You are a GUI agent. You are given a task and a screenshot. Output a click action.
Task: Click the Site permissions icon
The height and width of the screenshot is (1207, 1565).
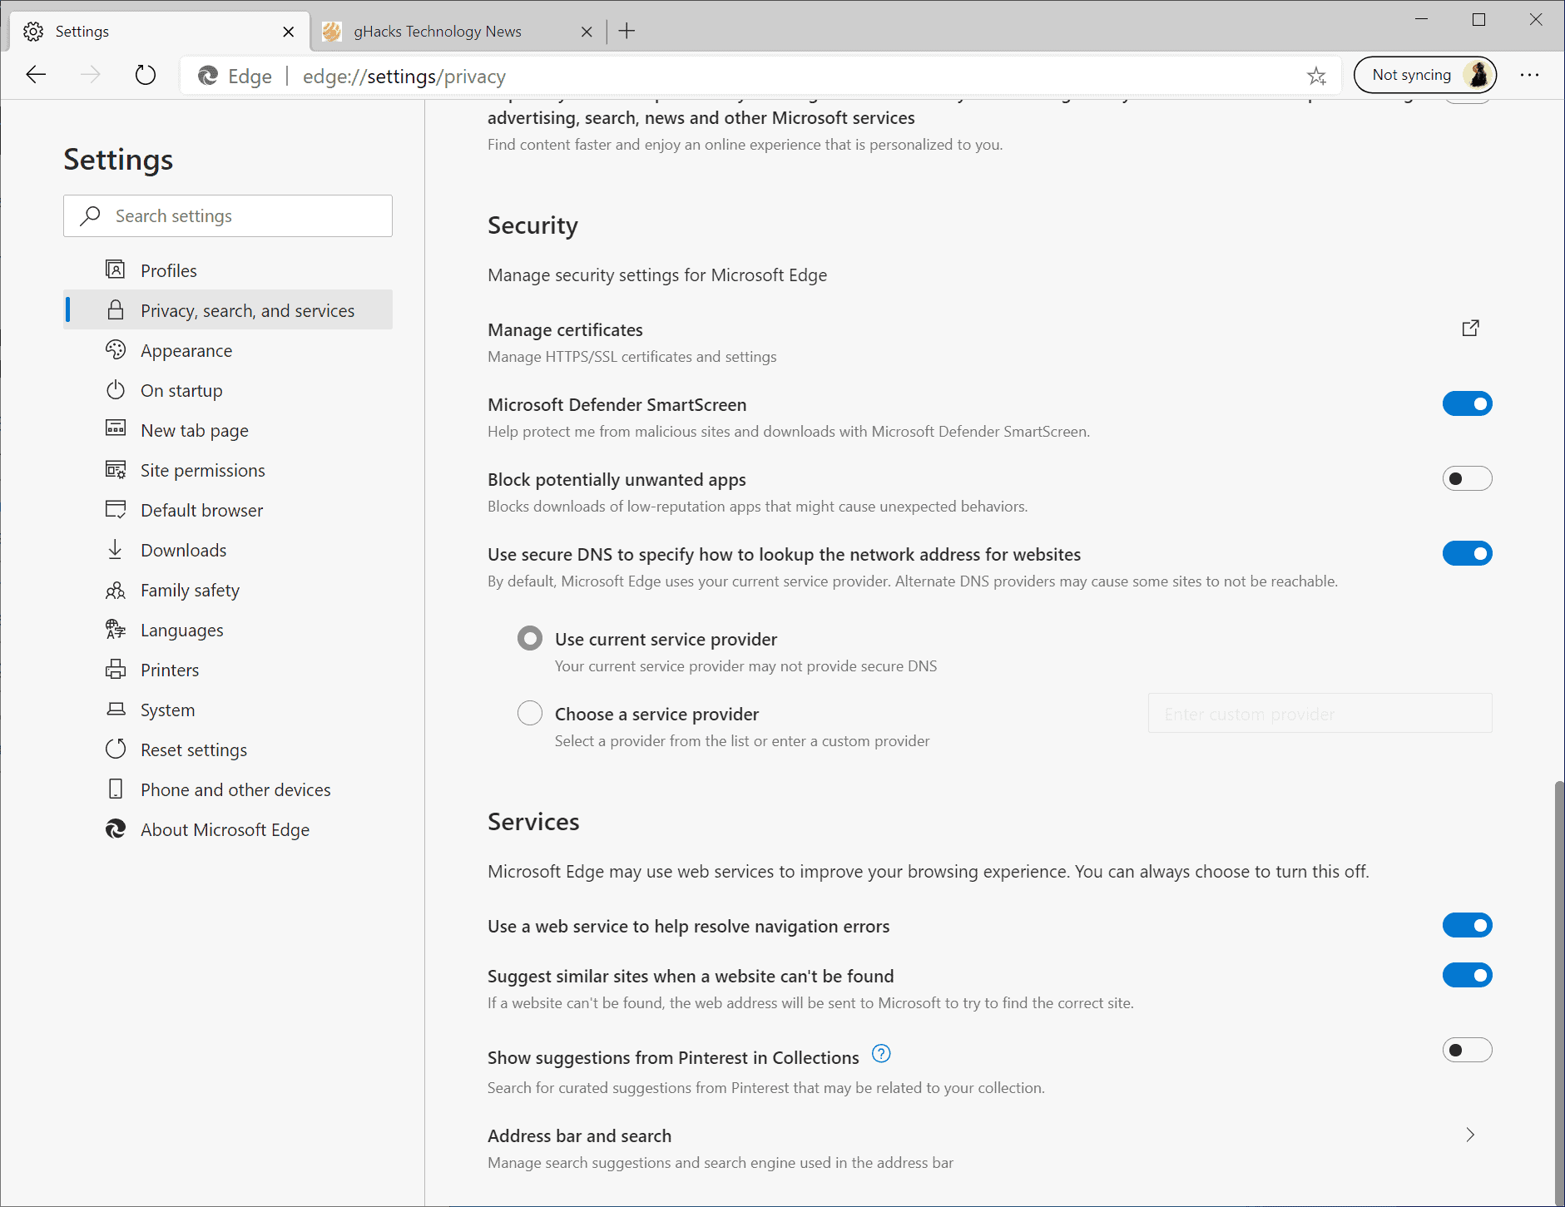pos(116,469)
